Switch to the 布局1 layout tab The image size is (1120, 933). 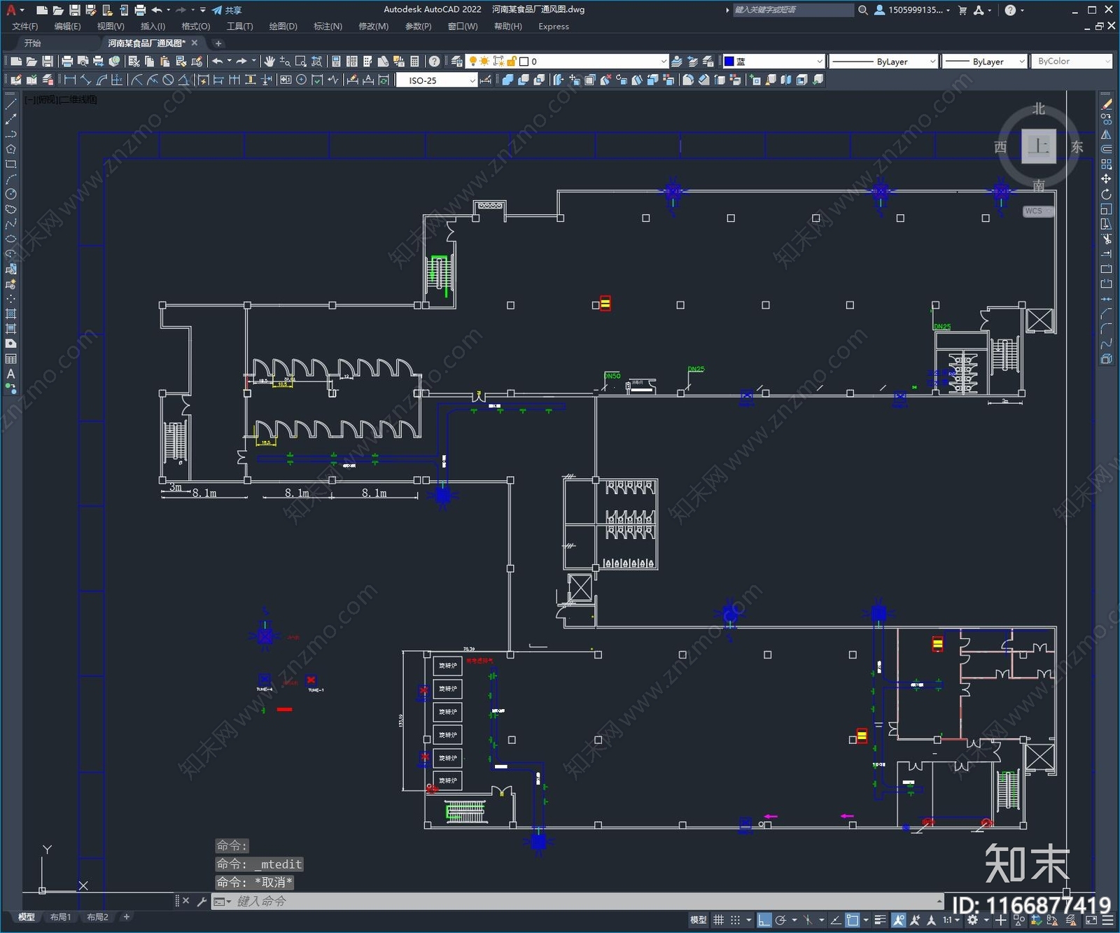pyautogui.click(x=60, y=917)
